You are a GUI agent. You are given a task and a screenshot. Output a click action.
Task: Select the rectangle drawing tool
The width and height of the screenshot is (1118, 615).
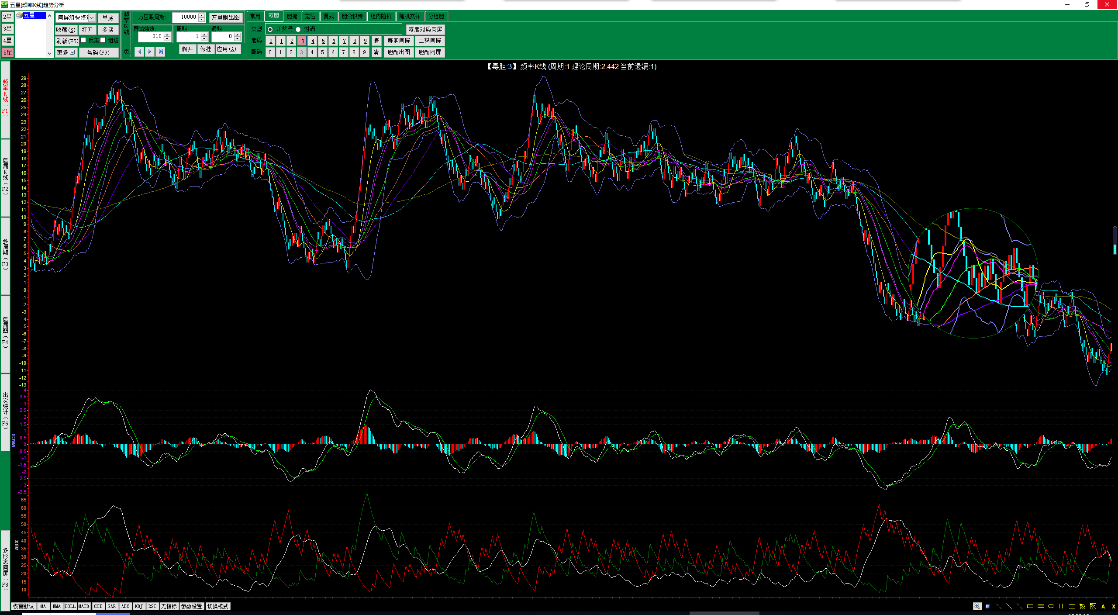click(x=1030, y=606)
